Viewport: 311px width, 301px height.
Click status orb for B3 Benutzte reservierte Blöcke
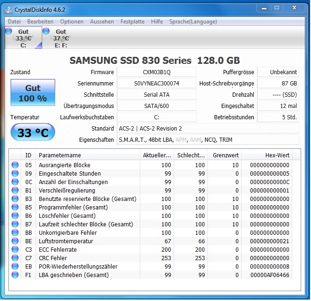tap(15, 199)
